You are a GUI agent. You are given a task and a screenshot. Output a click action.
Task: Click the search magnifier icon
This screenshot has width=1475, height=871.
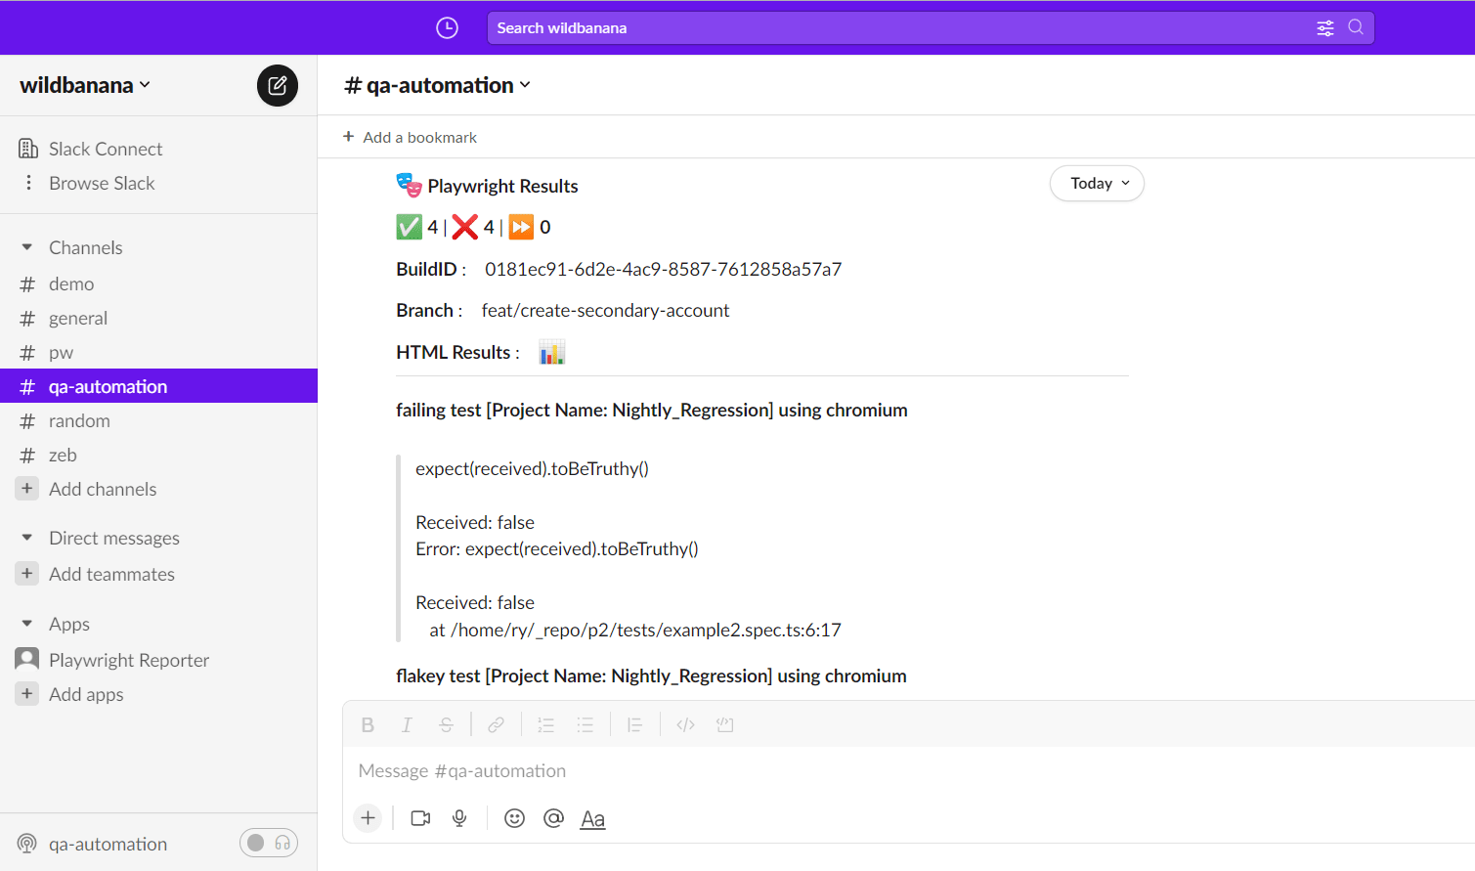1356,27
